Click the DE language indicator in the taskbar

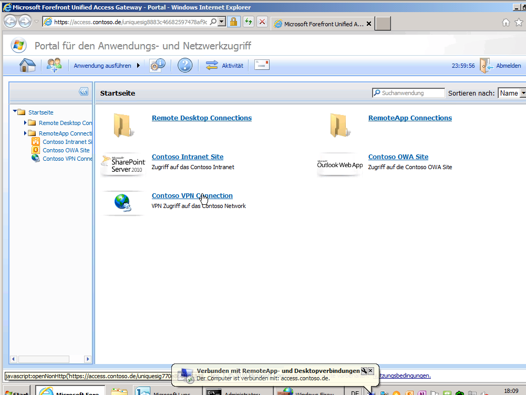(x=355, y=392)
